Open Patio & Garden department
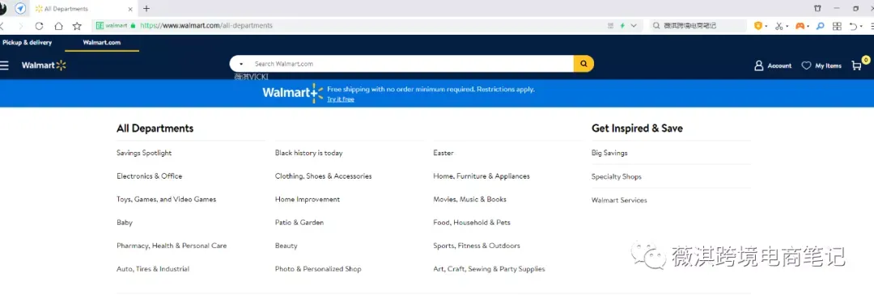 [x=299, y=222]
